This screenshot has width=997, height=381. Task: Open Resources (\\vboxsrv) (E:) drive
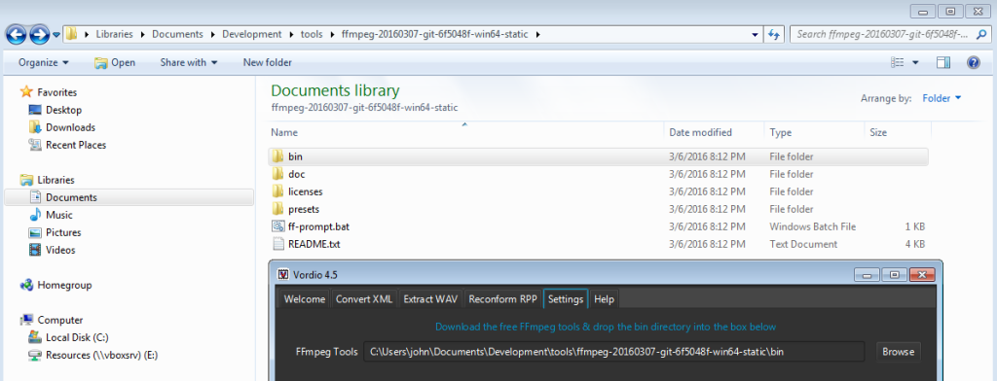(93, 355)
